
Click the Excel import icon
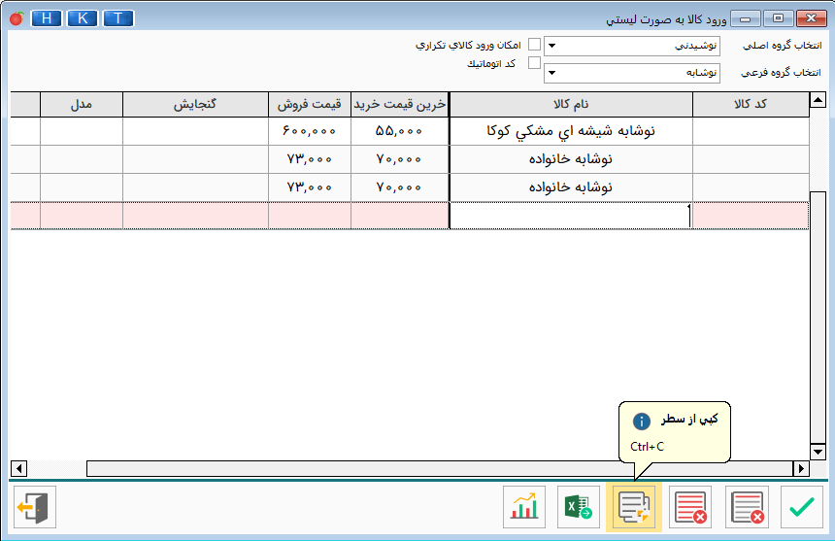579,507
